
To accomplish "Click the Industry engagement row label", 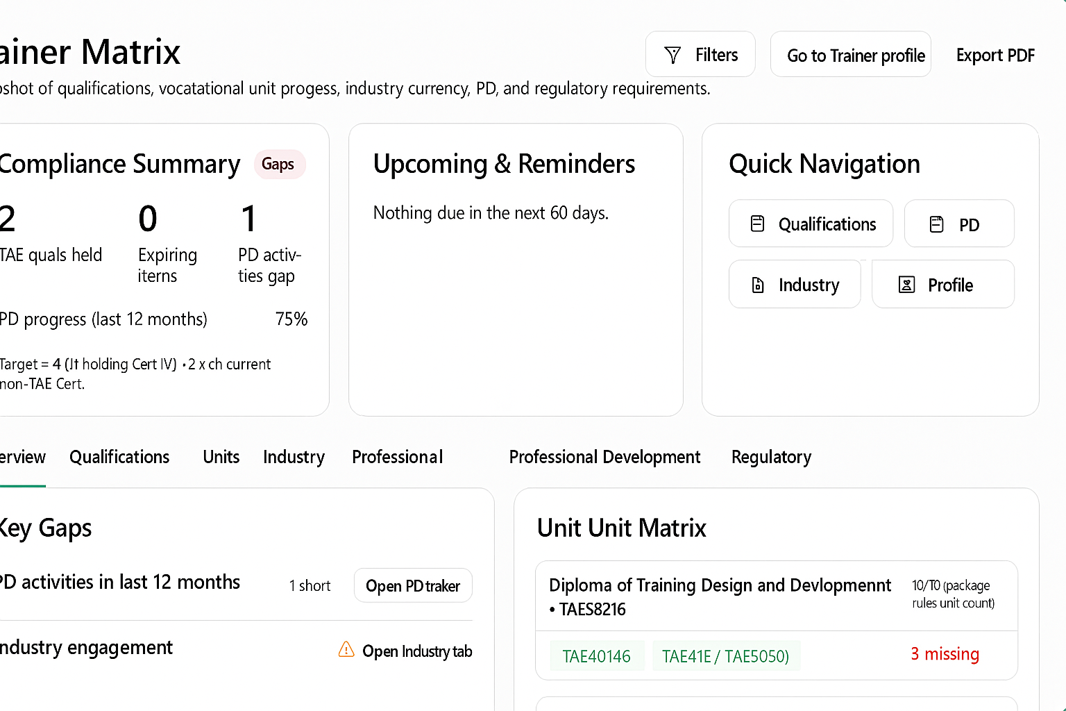I will tap(86, 647).
